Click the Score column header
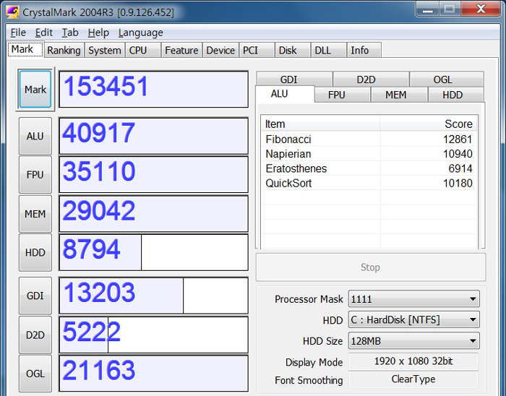 pyautogui.click(x=429, y=124)
